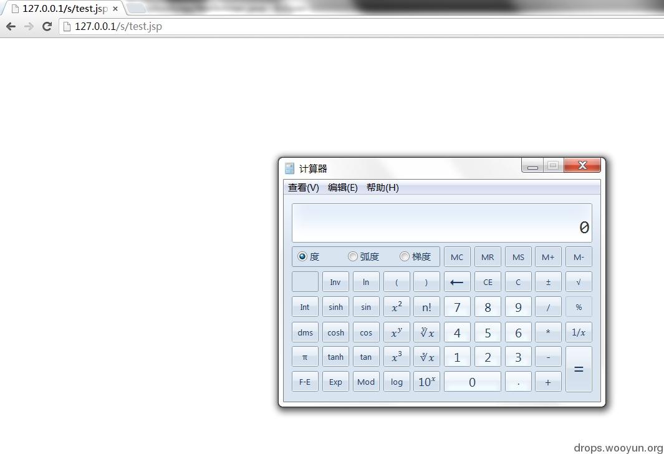Click the cube root of x button

(426, 357)
